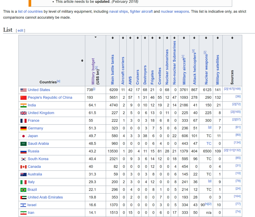
Task: Open the Australia country link
Action: point(35,174)
